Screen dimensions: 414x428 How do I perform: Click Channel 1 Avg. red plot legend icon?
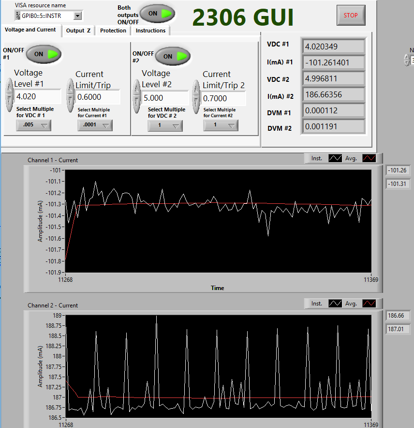point(369,158)
